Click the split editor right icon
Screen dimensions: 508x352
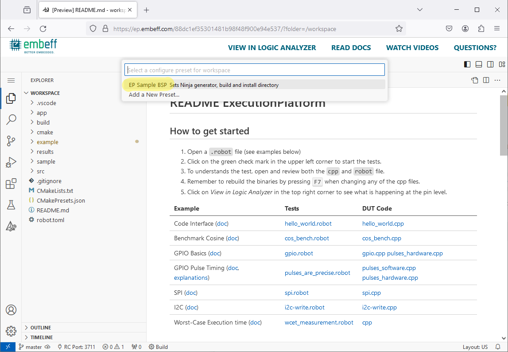(x=486, y=80)
